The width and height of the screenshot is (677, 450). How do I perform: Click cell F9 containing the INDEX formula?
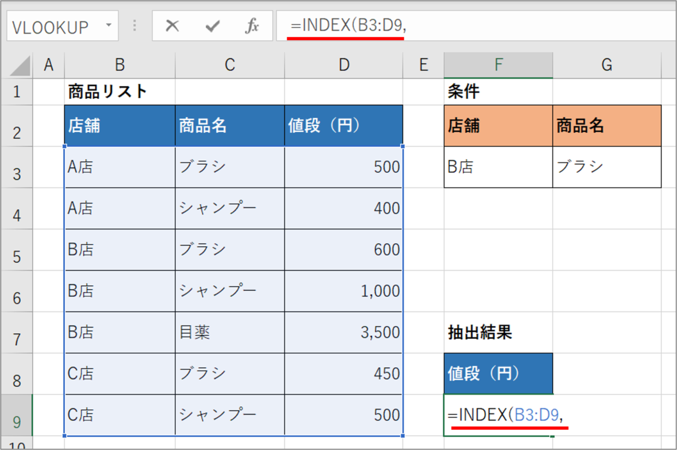[x=498, y=416]
